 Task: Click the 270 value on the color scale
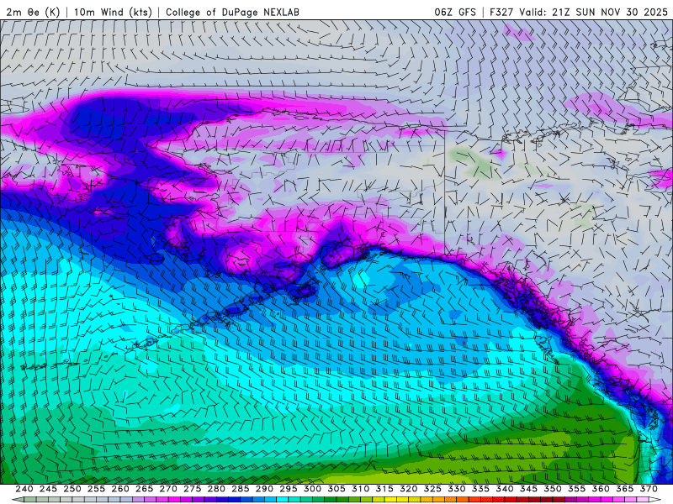[168, 489]
